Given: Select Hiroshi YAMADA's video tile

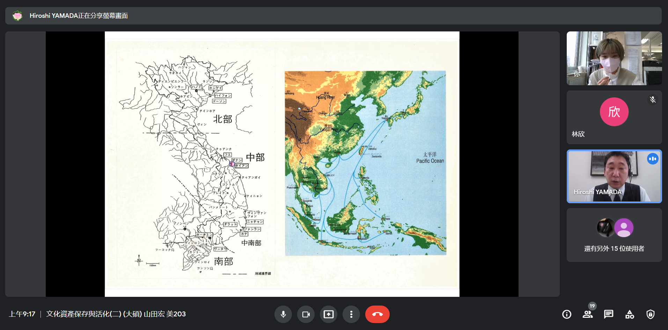Looking at the screenshot, I should click(614, 176).
